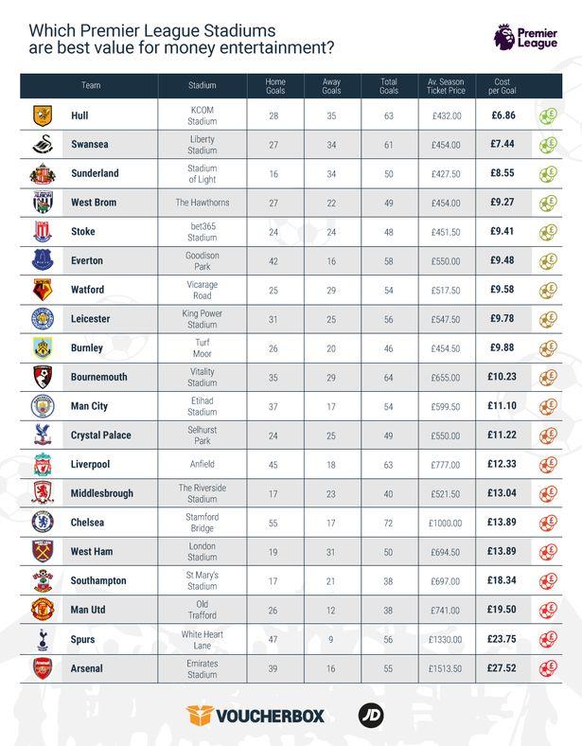Select the Spurs club crest
This screenshot has height=746, width=582.
(x=42, y=638)
